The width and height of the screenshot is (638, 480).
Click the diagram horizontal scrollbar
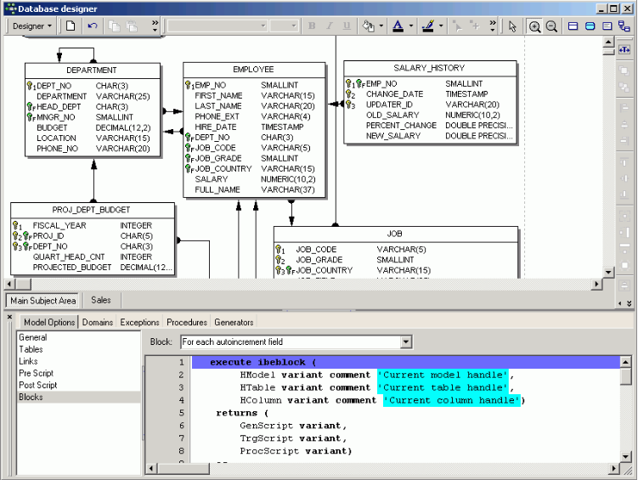(x=306, y=284)
